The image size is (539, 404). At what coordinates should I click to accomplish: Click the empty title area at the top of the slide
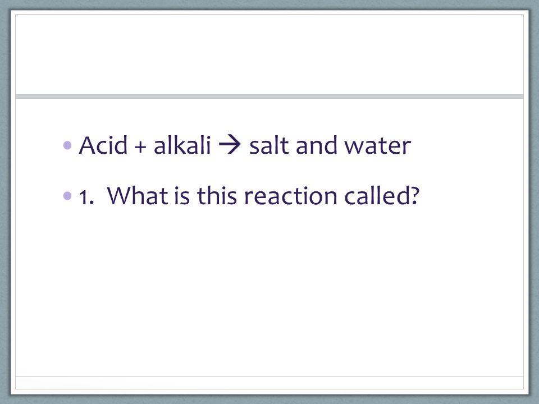point(269,54)
